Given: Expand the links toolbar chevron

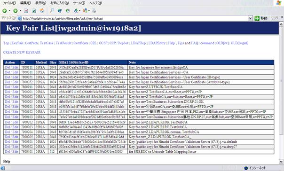Looking at the screenshot, I should coord(282,17).
